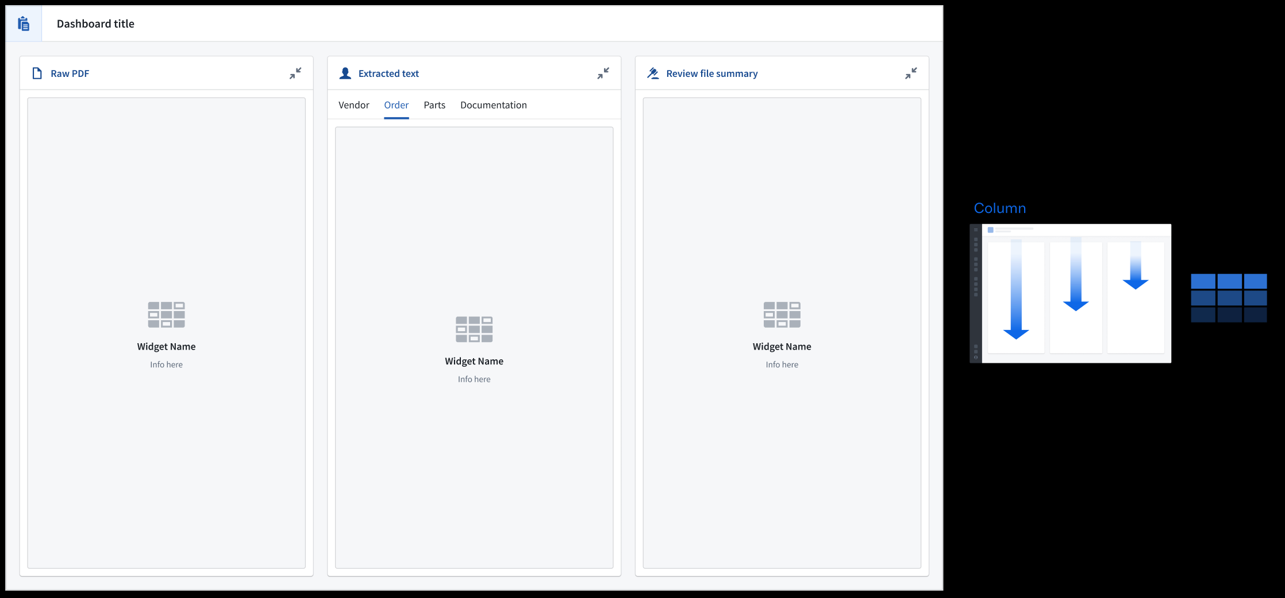
Task: Select the Column layout thumbnail preview
Action: coord(1070,293)
